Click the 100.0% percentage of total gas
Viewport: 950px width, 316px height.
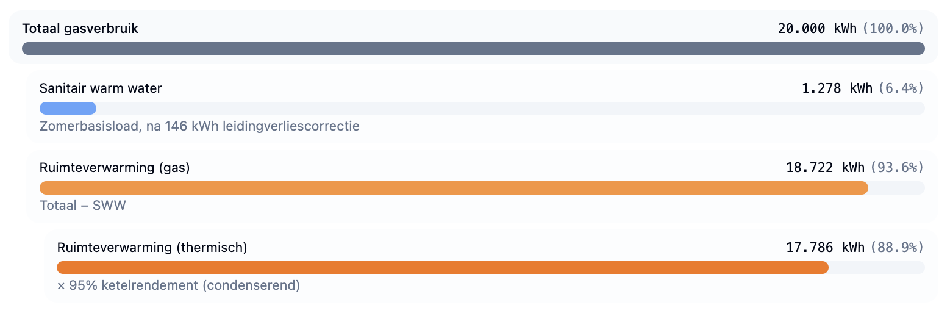(x=893, y=29)
